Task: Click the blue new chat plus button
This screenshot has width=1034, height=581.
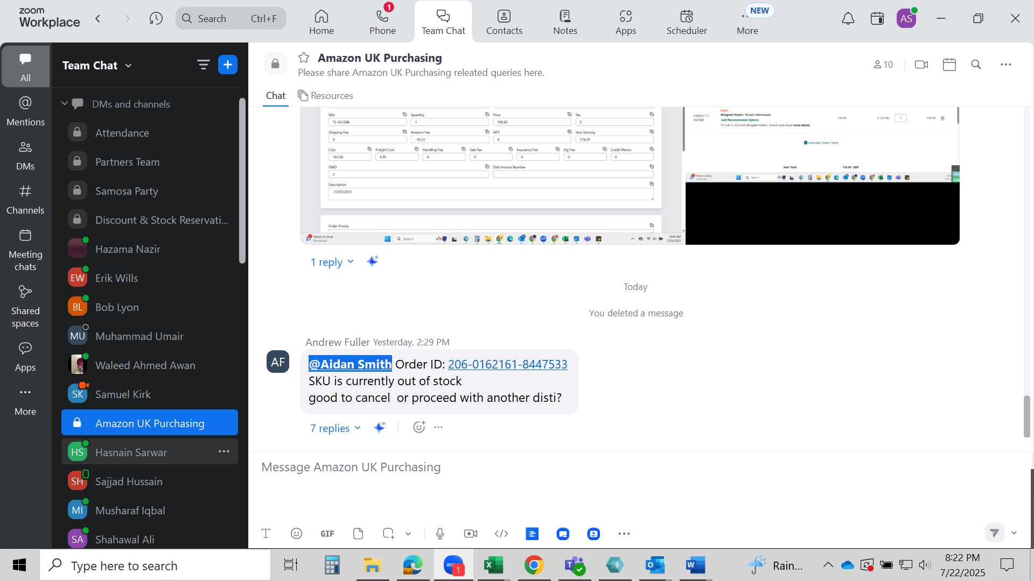Action: point(228,65)
